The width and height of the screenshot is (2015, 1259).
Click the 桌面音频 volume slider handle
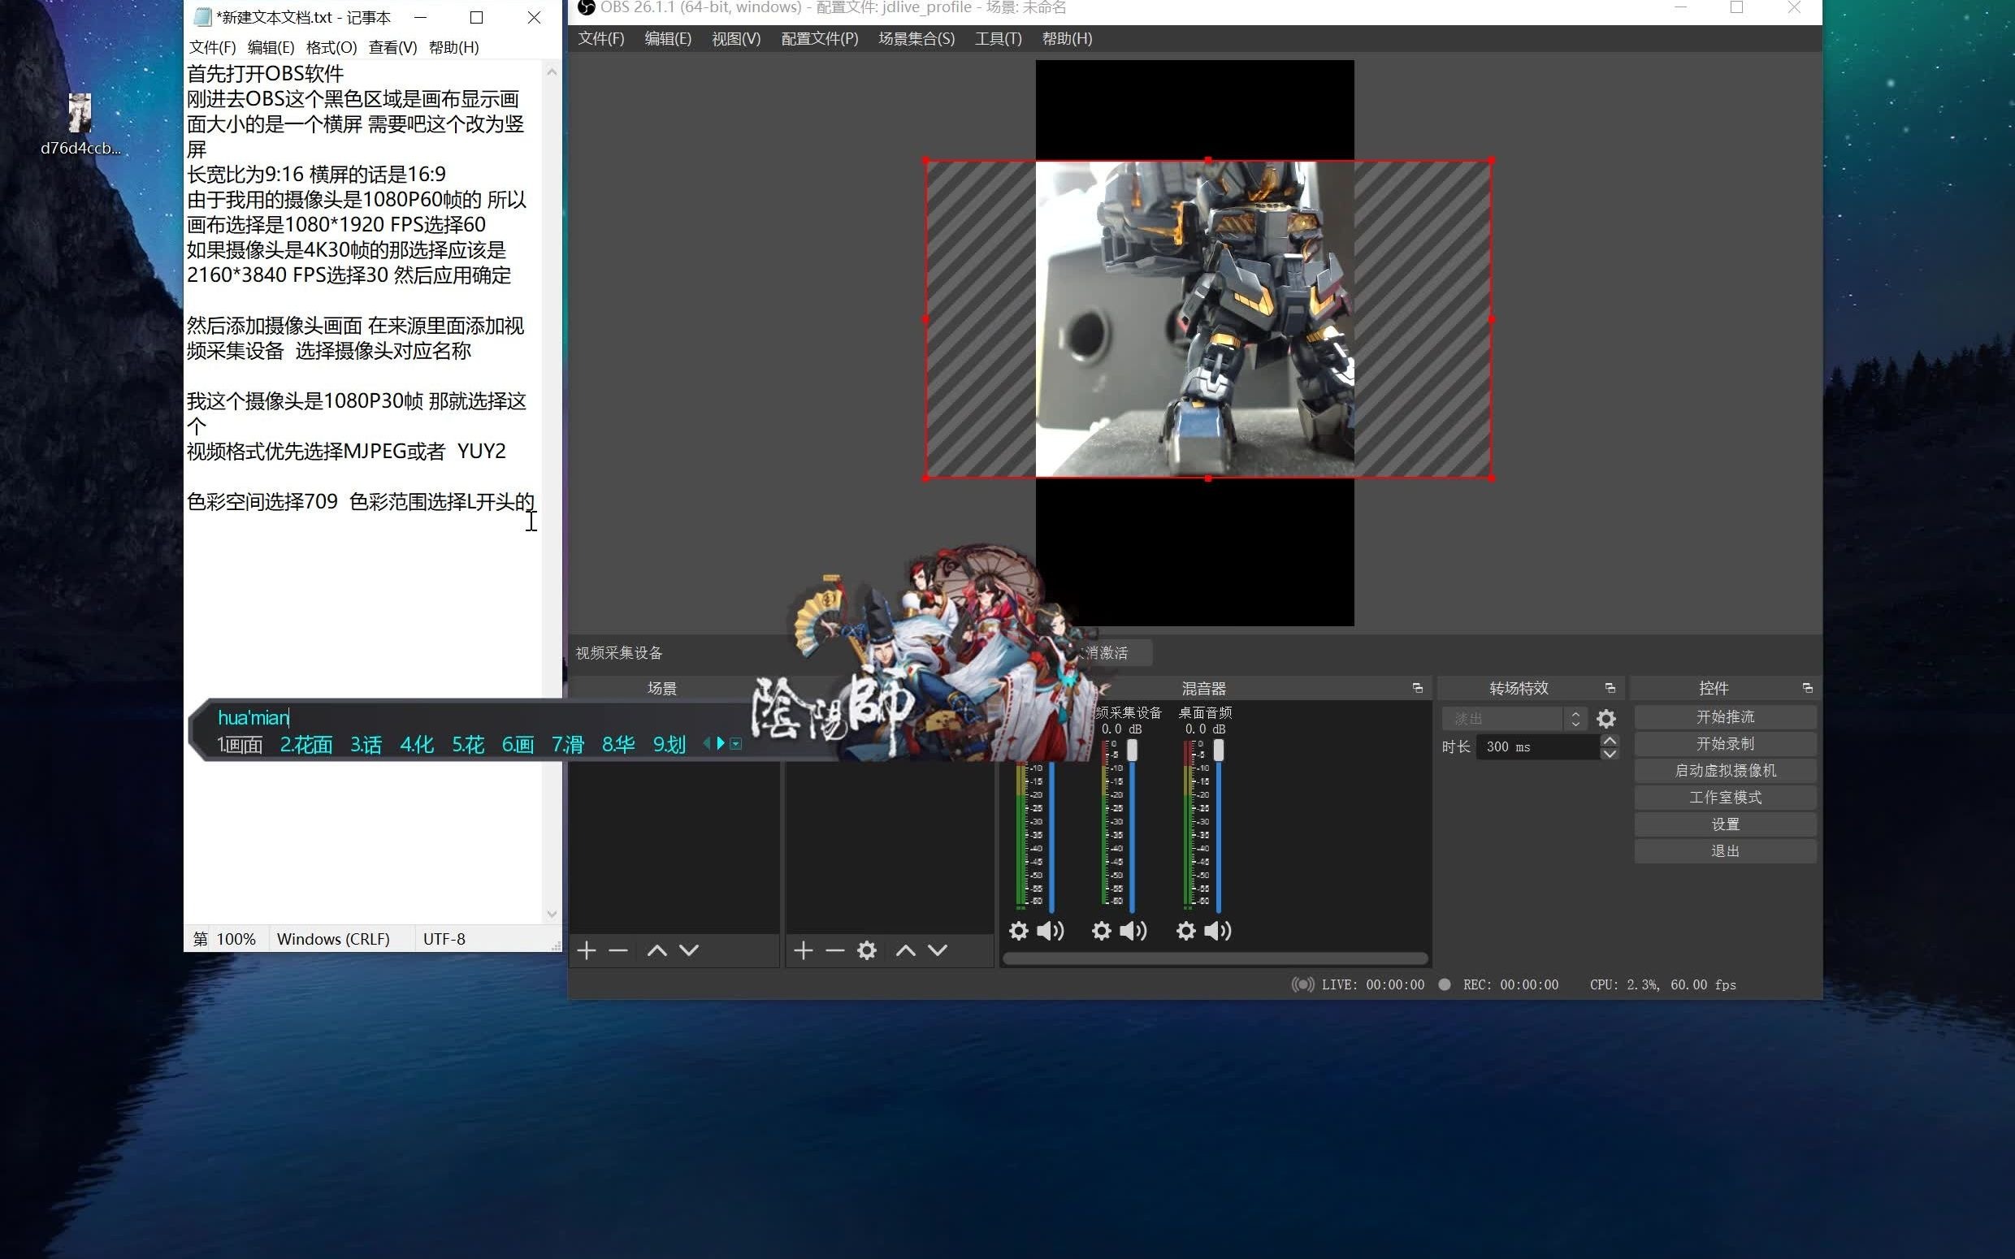[x=1218, y=751]
